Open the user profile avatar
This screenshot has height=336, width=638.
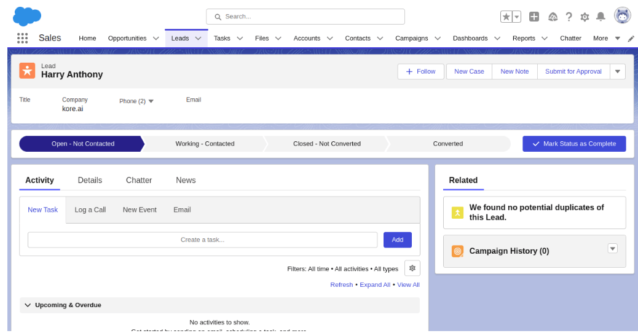pyautogui.click(x=622, y=16)
